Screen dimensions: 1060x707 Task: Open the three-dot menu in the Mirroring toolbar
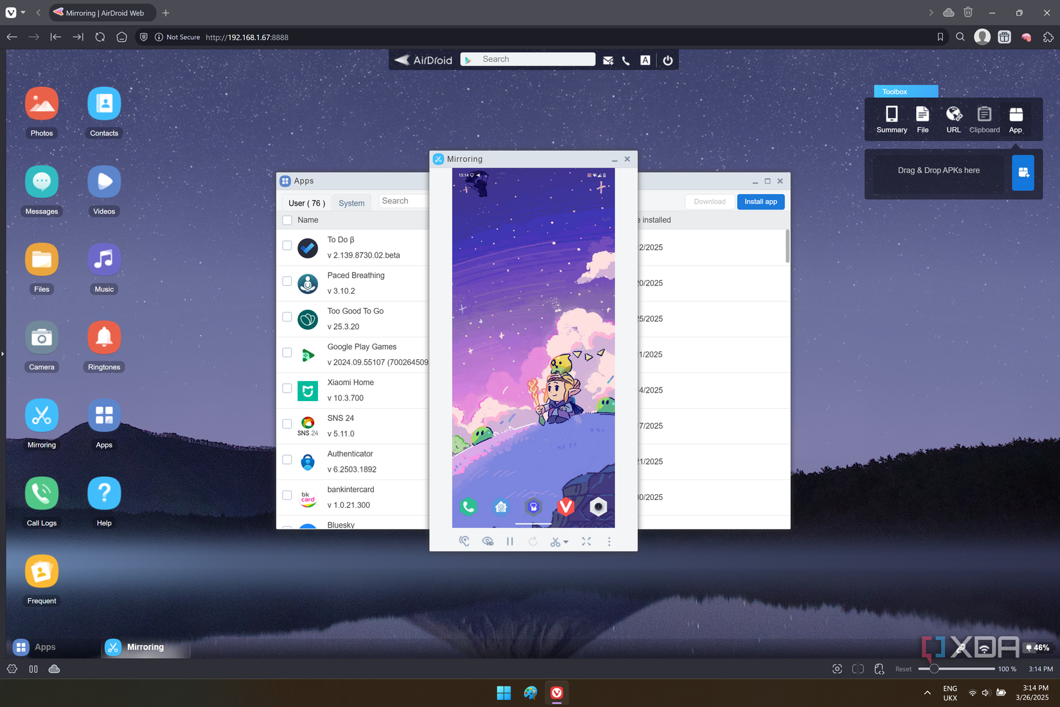click(x=609, y=541)
